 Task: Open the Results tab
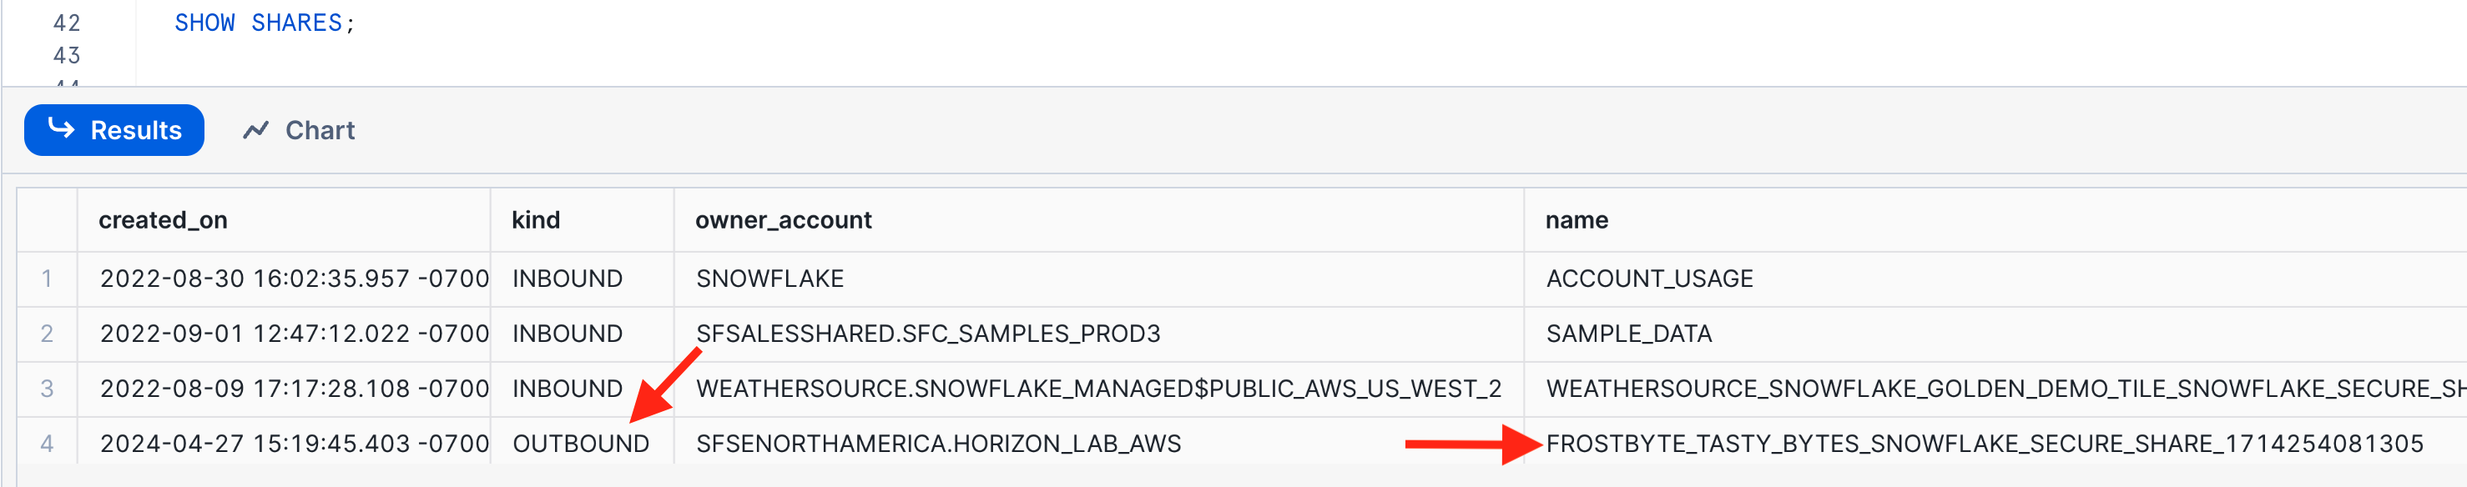click(x=135, y=130)
